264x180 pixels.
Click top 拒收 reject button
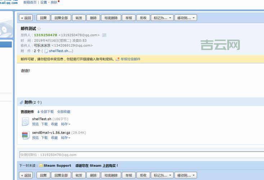click(x=143, y=18)
